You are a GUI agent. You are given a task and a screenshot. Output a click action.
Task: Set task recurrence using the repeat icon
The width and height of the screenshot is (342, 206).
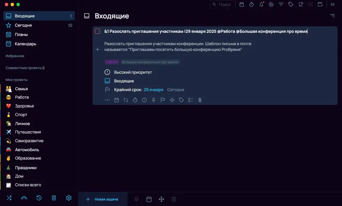coord(126,100)
